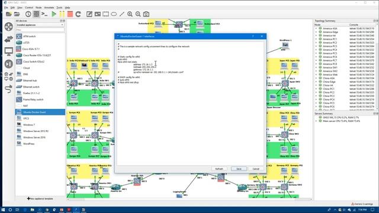This screenshot has width=379, height=213.
Task: Select the add note tool
Action: click(x=89, y=14)
